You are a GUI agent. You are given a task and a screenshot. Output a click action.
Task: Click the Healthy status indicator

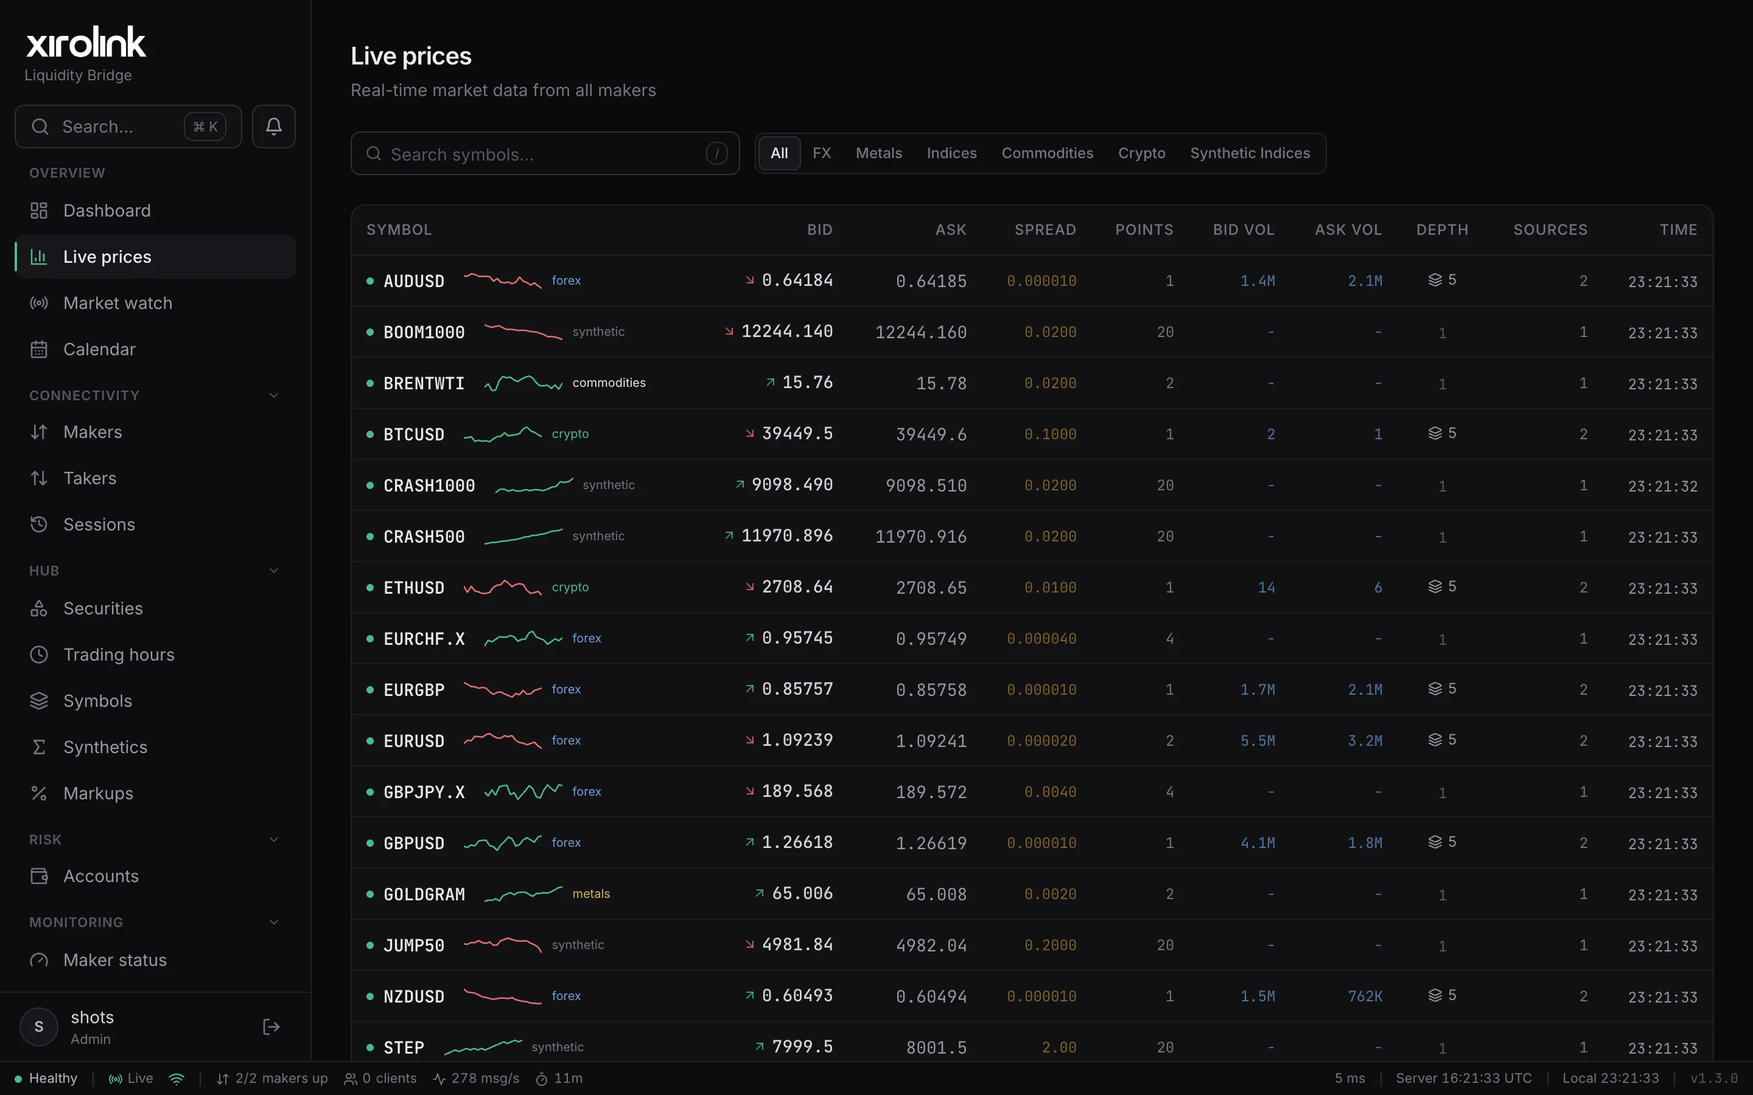point(46,1079)
